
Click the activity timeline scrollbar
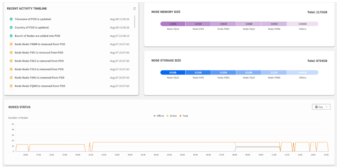135,22
